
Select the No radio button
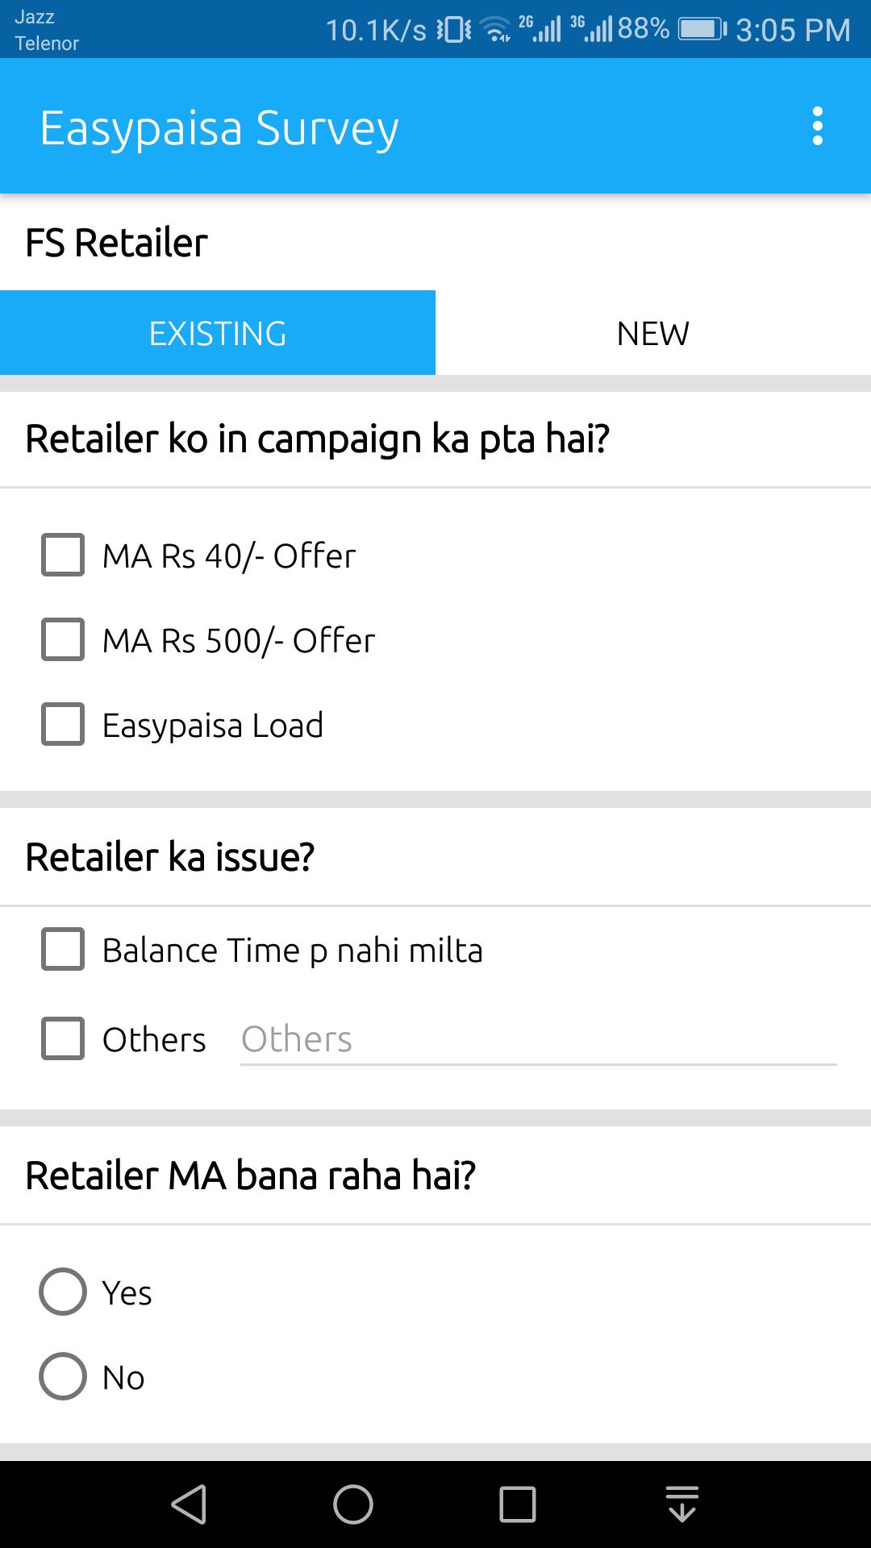click(x=63, y=1376)
